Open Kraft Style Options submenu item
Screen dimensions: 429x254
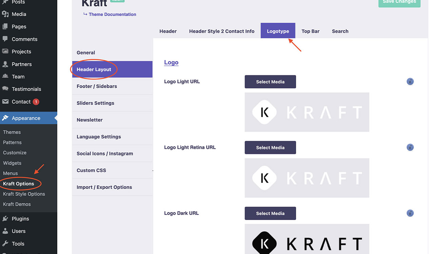coord(24,194)
